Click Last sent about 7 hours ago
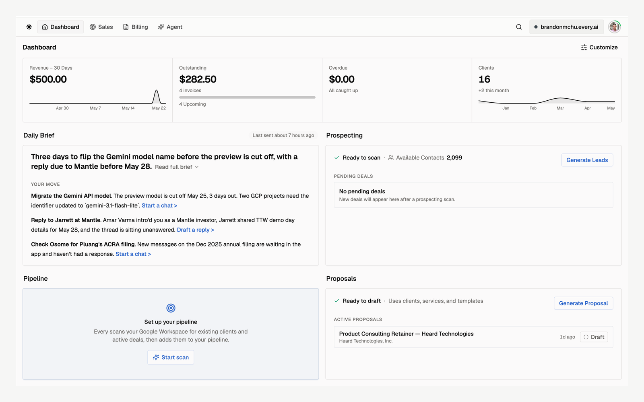This screenshot has height=402, width=644. [x=283, y=135]
